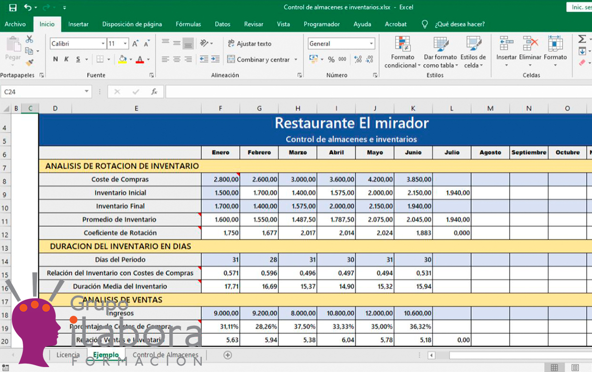
Task: Apply percent style with % icon
Action: (331, 59)
